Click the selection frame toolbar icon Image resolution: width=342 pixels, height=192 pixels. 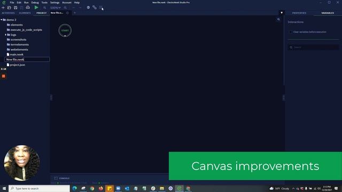pyautogui.click(x=101, y=7)
